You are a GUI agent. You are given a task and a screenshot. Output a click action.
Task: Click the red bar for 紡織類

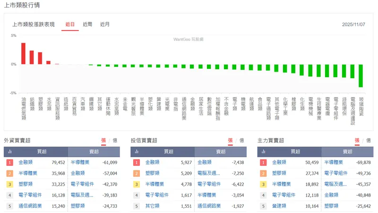coord(32,57)
